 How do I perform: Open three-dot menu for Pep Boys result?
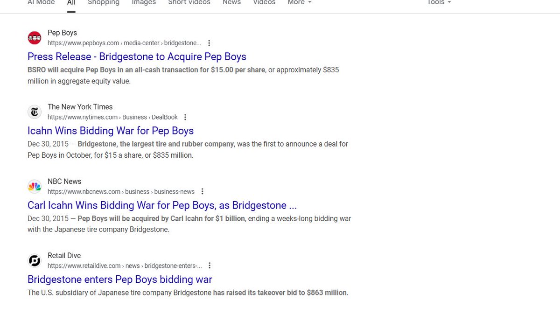[x=209, y=43]
